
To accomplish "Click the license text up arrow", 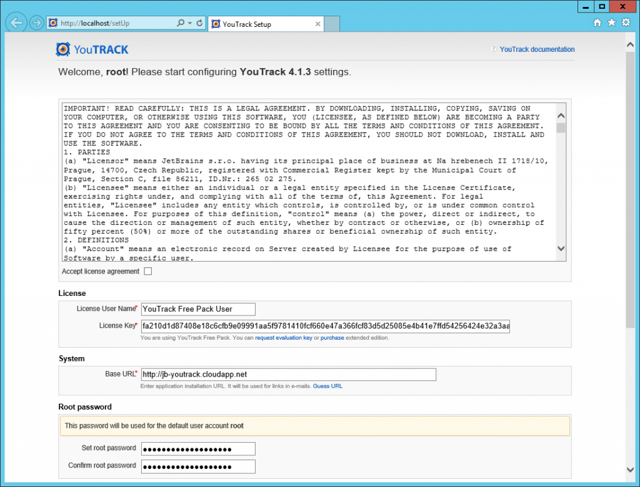I will coord(561,116).
